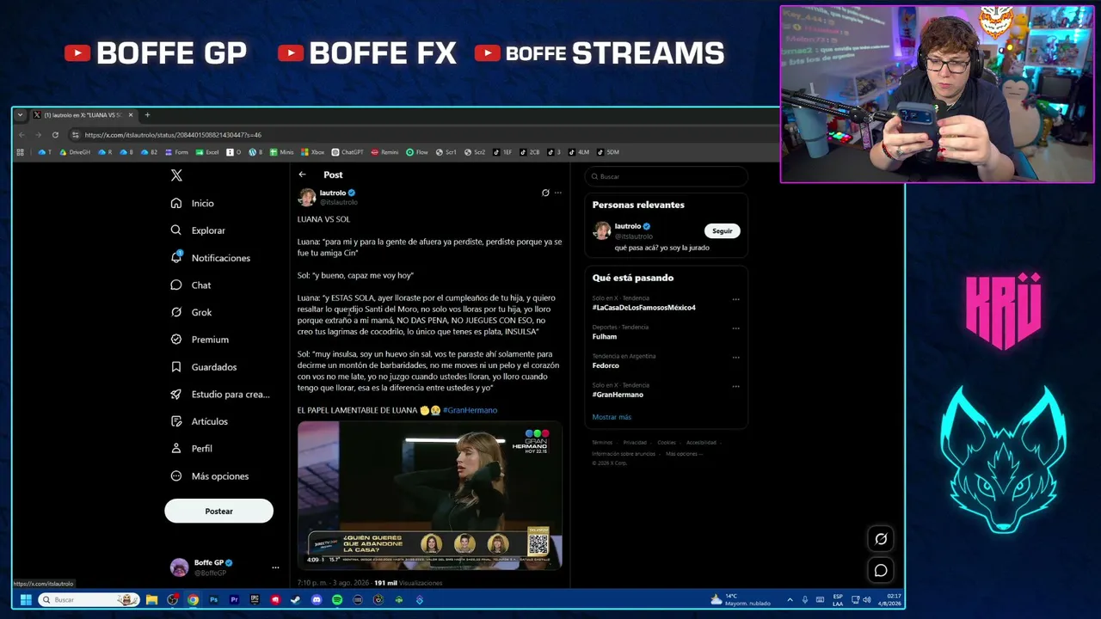
Task: Click the back arrow beside Post
Action: [x=302, y=175]
